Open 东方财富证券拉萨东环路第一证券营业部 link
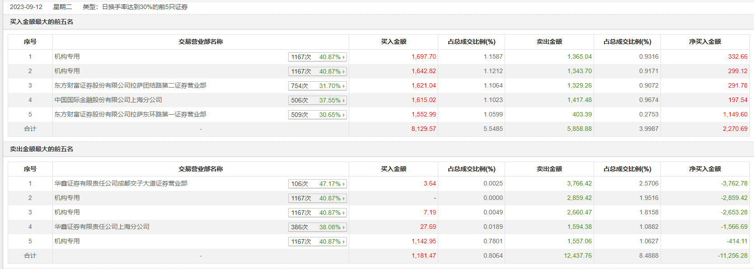The width and height of the screenshot is (754, 269). pyautogui.click(x=130, y=114)
